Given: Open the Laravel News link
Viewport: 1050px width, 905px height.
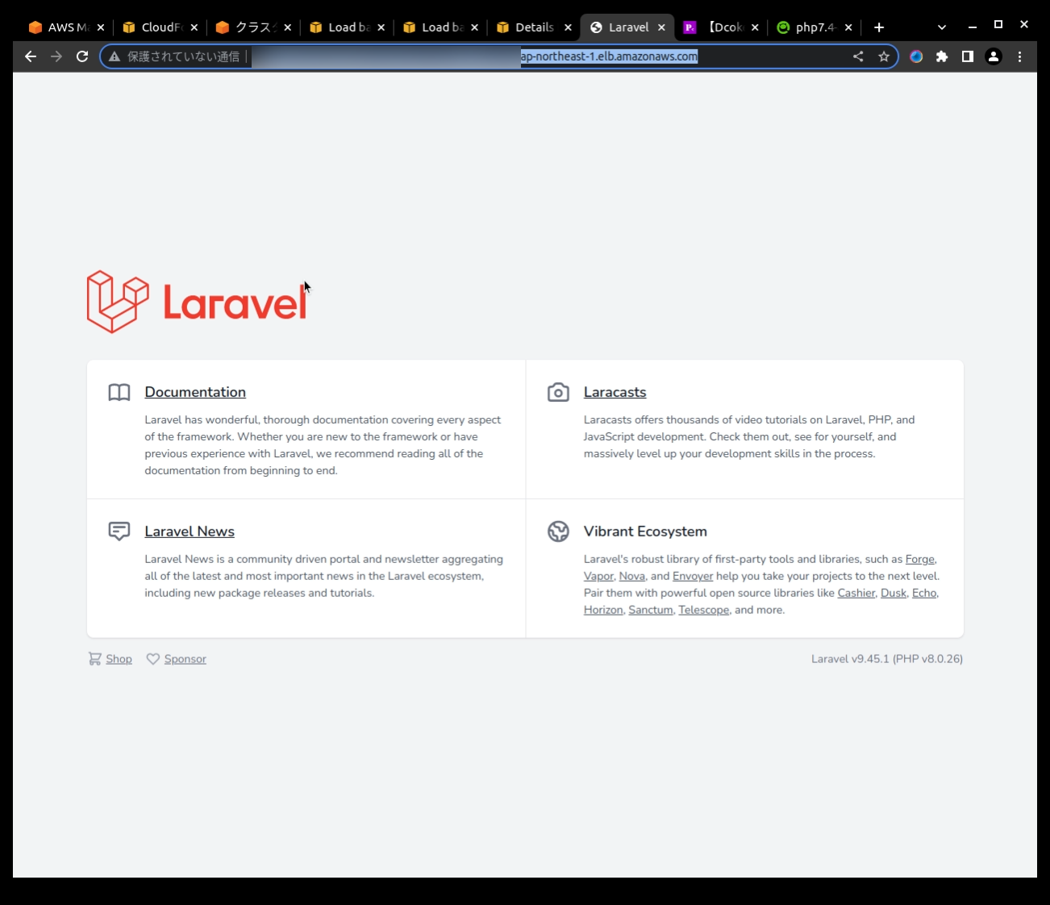Looking at the screenshot, I should click(x=189, y=531).
